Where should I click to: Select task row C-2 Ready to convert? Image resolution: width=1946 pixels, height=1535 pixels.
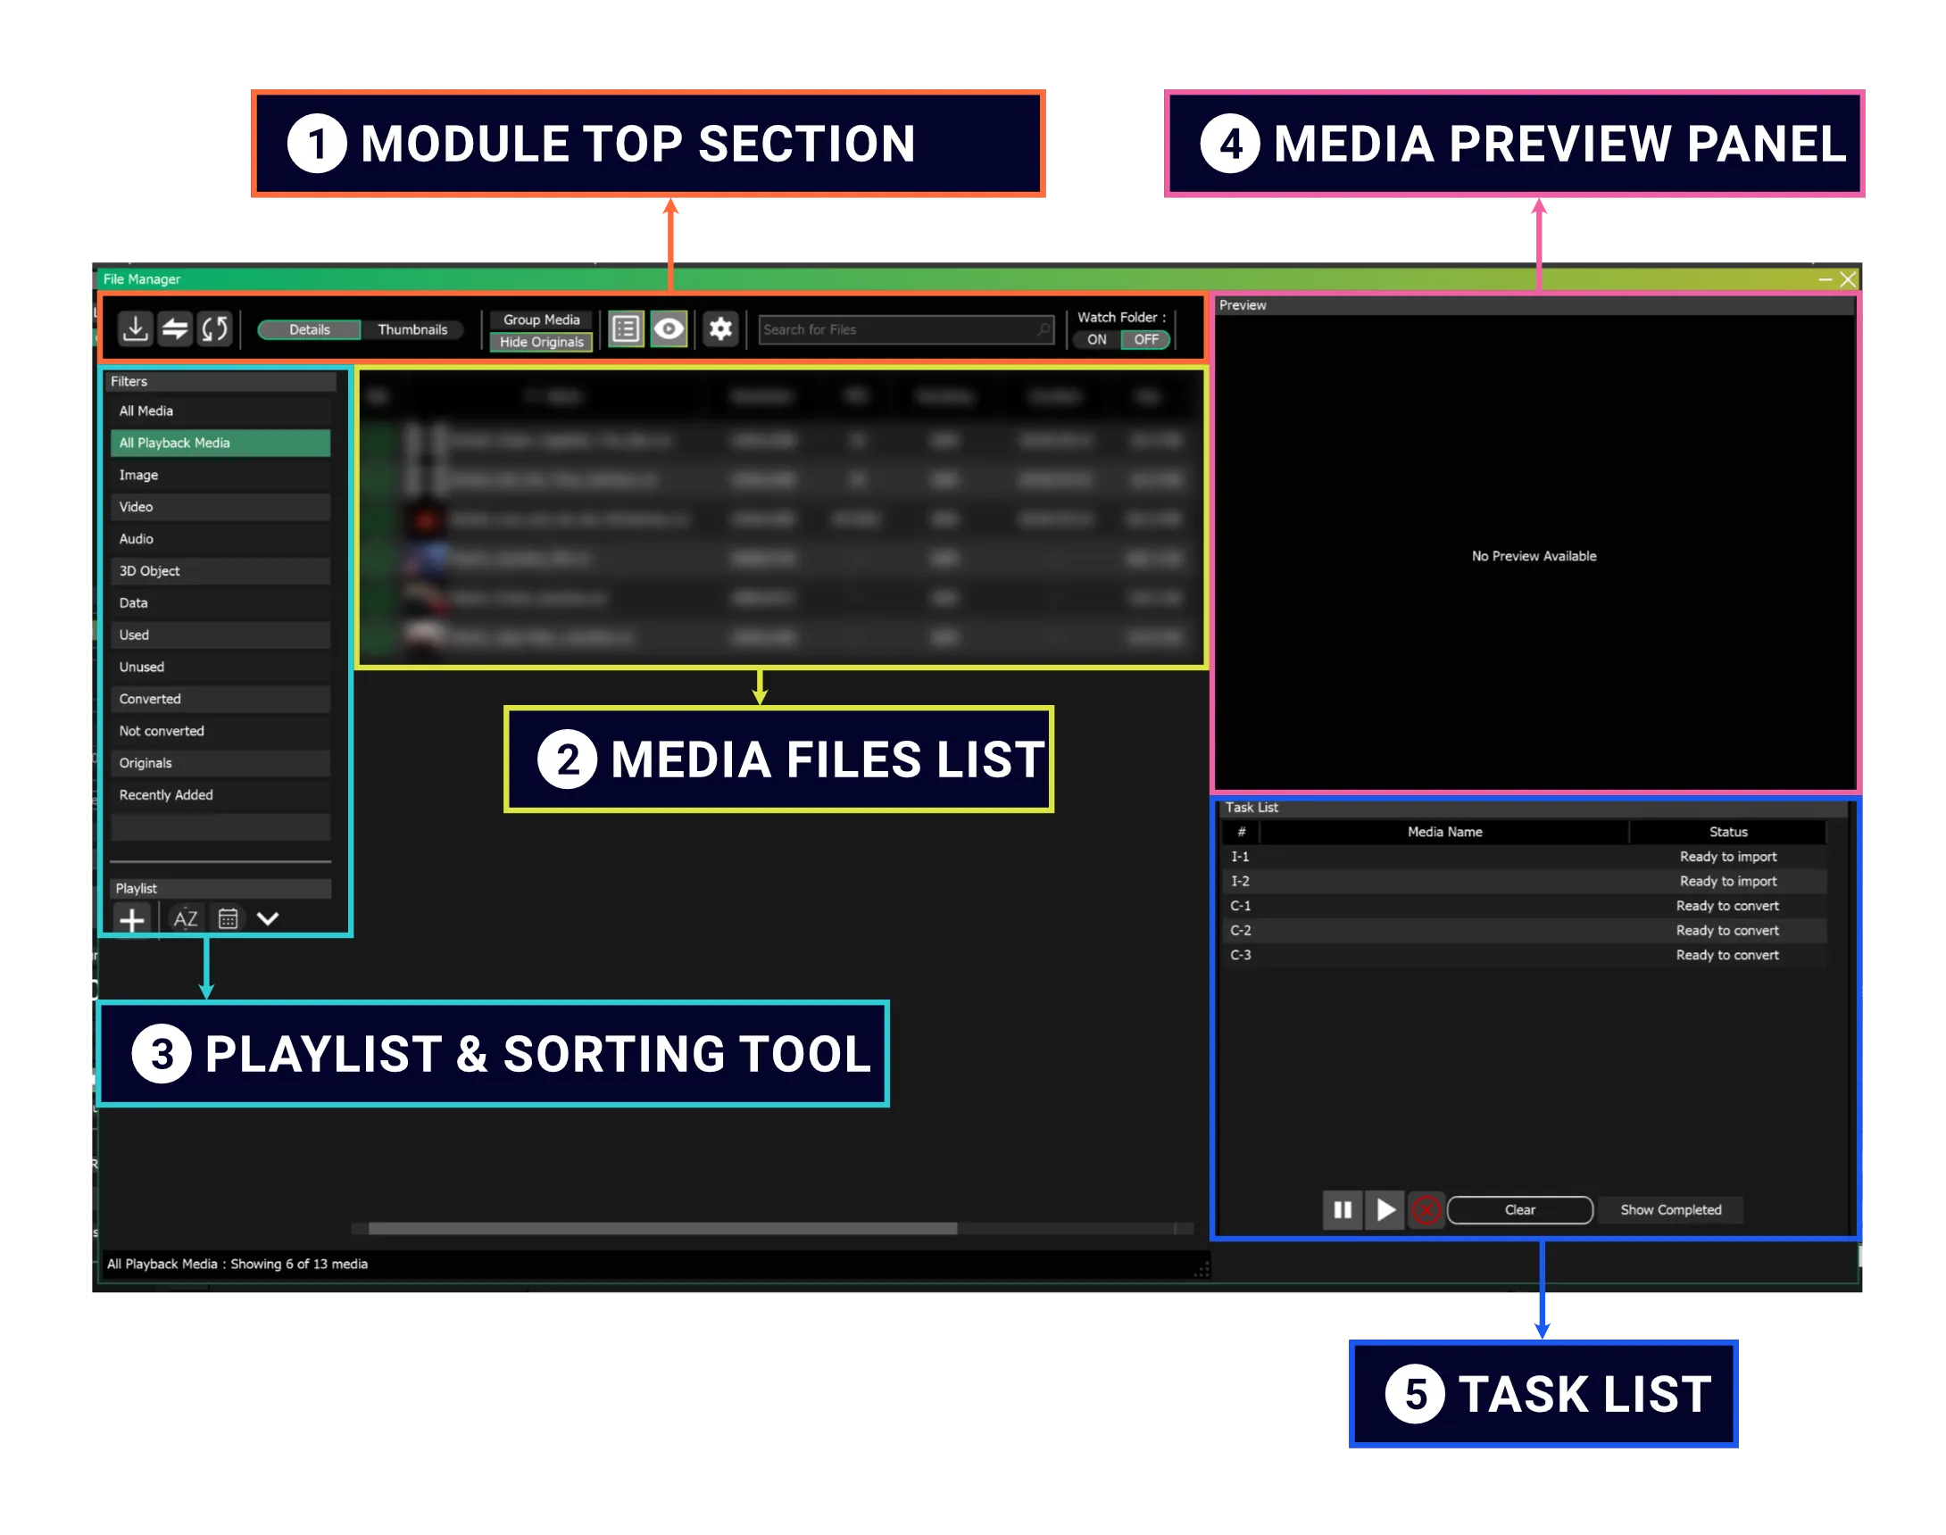tap(1525, 931)
